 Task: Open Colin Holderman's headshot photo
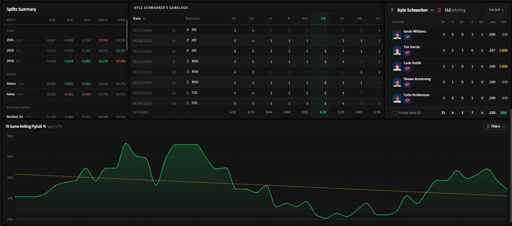(x=397, y=99)
